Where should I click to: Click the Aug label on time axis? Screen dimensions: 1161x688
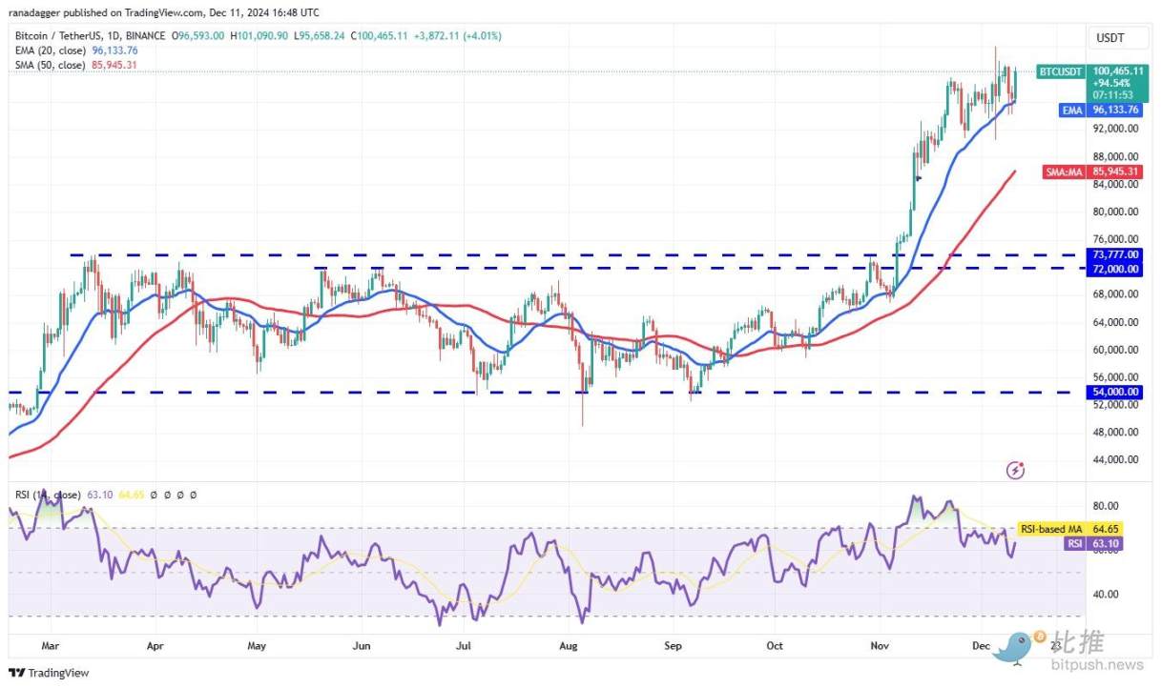coord(568,645)
